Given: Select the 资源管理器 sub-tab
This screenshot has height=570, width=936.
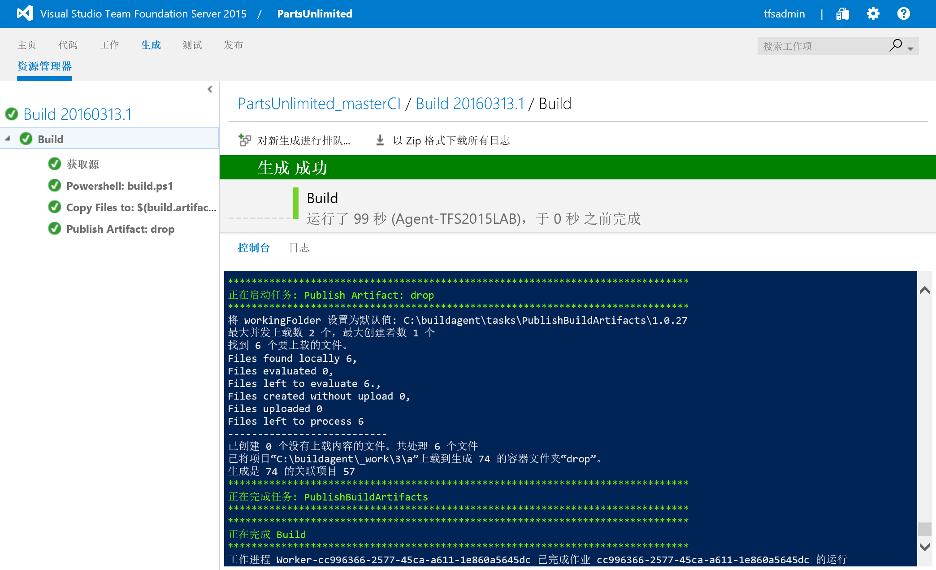Looking at the screenshot, I should point(44,66).
